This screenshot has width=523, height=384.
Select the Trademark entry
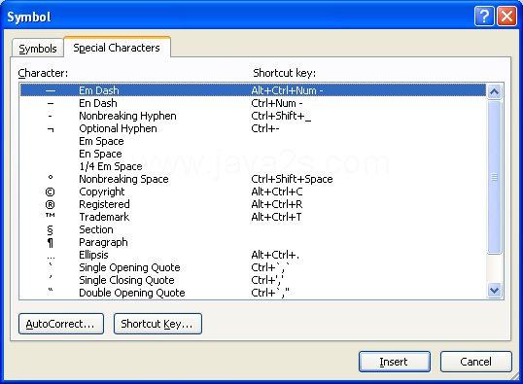point(253,217)
